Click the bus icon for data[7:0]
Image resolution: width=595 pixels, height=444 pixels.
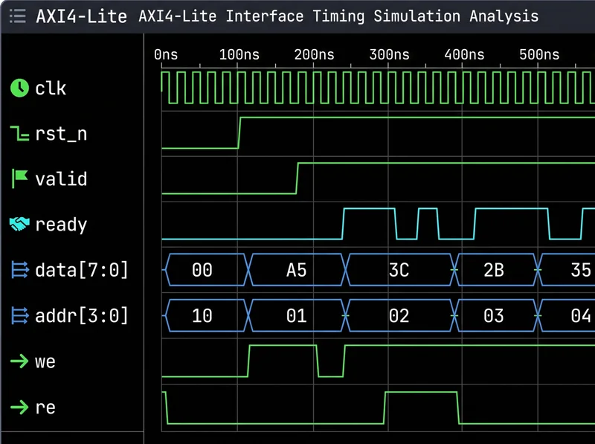(20, 270)
